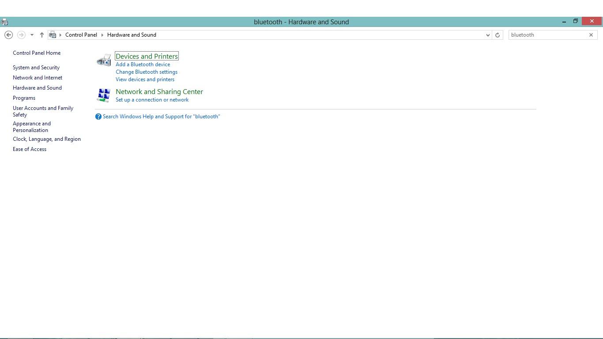
Task: Open Control Panel Home
Action: point(37,53)
